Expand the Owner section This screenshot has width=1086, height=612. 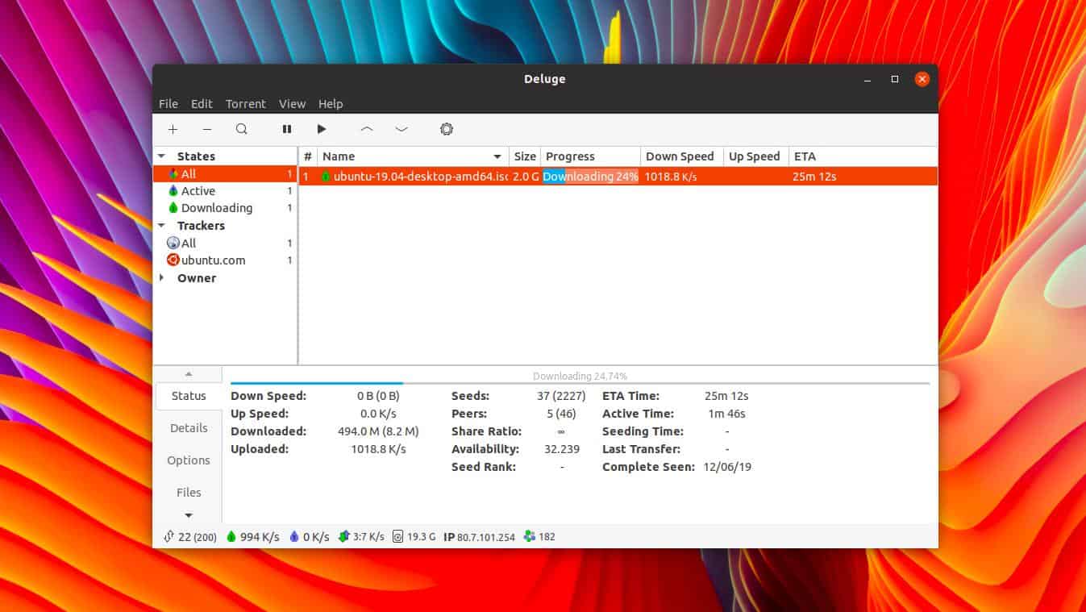[161, 278]
